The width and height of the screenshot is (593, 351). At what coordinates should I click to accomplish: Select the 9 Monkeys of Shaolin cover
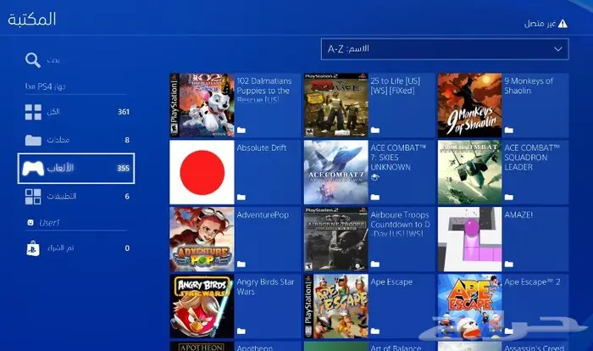tap(469, 105)
